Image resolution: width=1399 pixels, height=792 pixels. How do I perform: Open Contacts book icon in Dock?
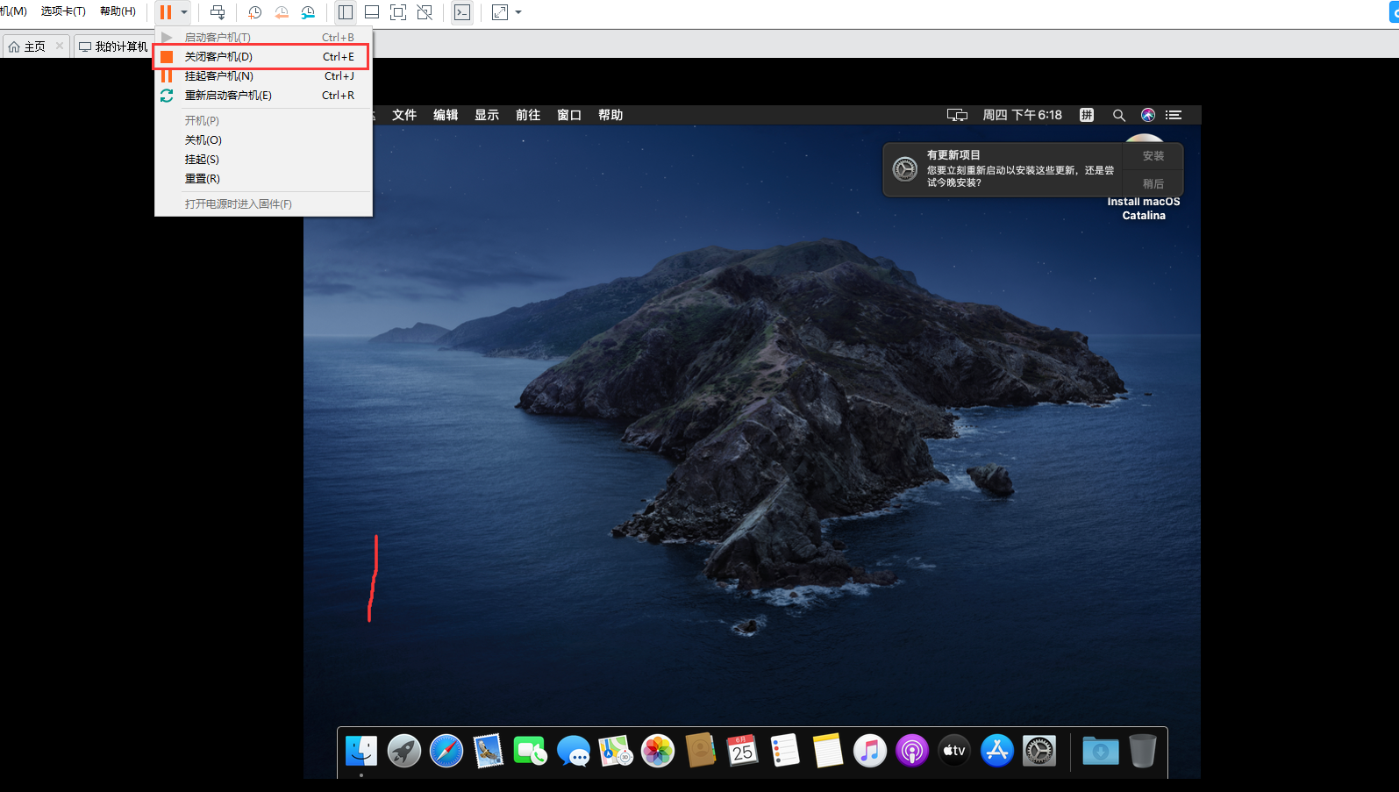pos(700,751)
